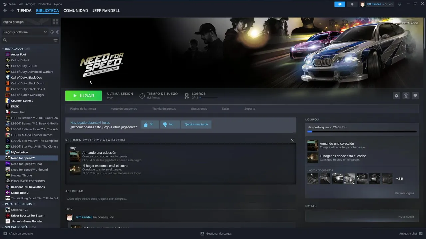Go forward with the right arrow
This screenshot has width=426, height=239.
click(x=12, y=11)
